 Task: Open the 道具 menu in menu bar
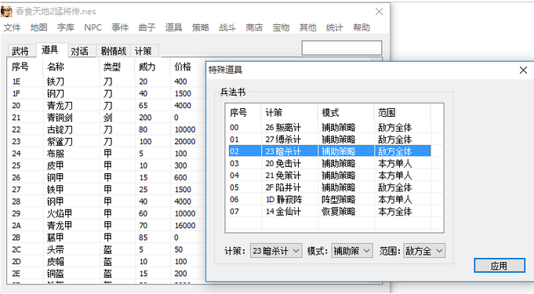coord(173,27)
